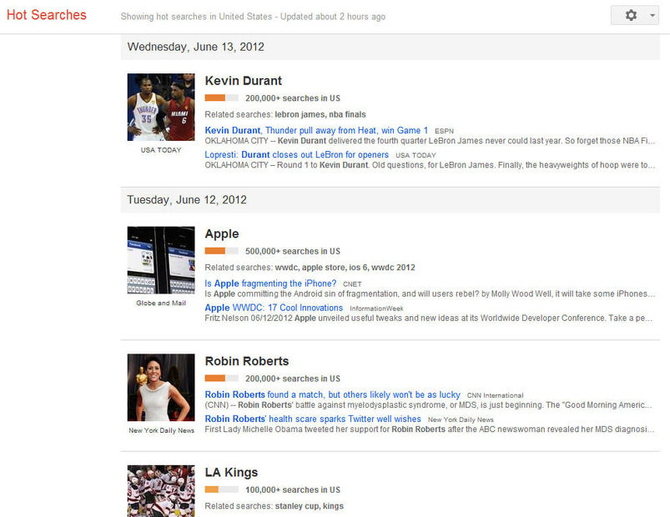This screenshot has width=670, height=517.
Task: Click the USA TODAY caption under Durant photo
Action: click(x=161, y=150)
